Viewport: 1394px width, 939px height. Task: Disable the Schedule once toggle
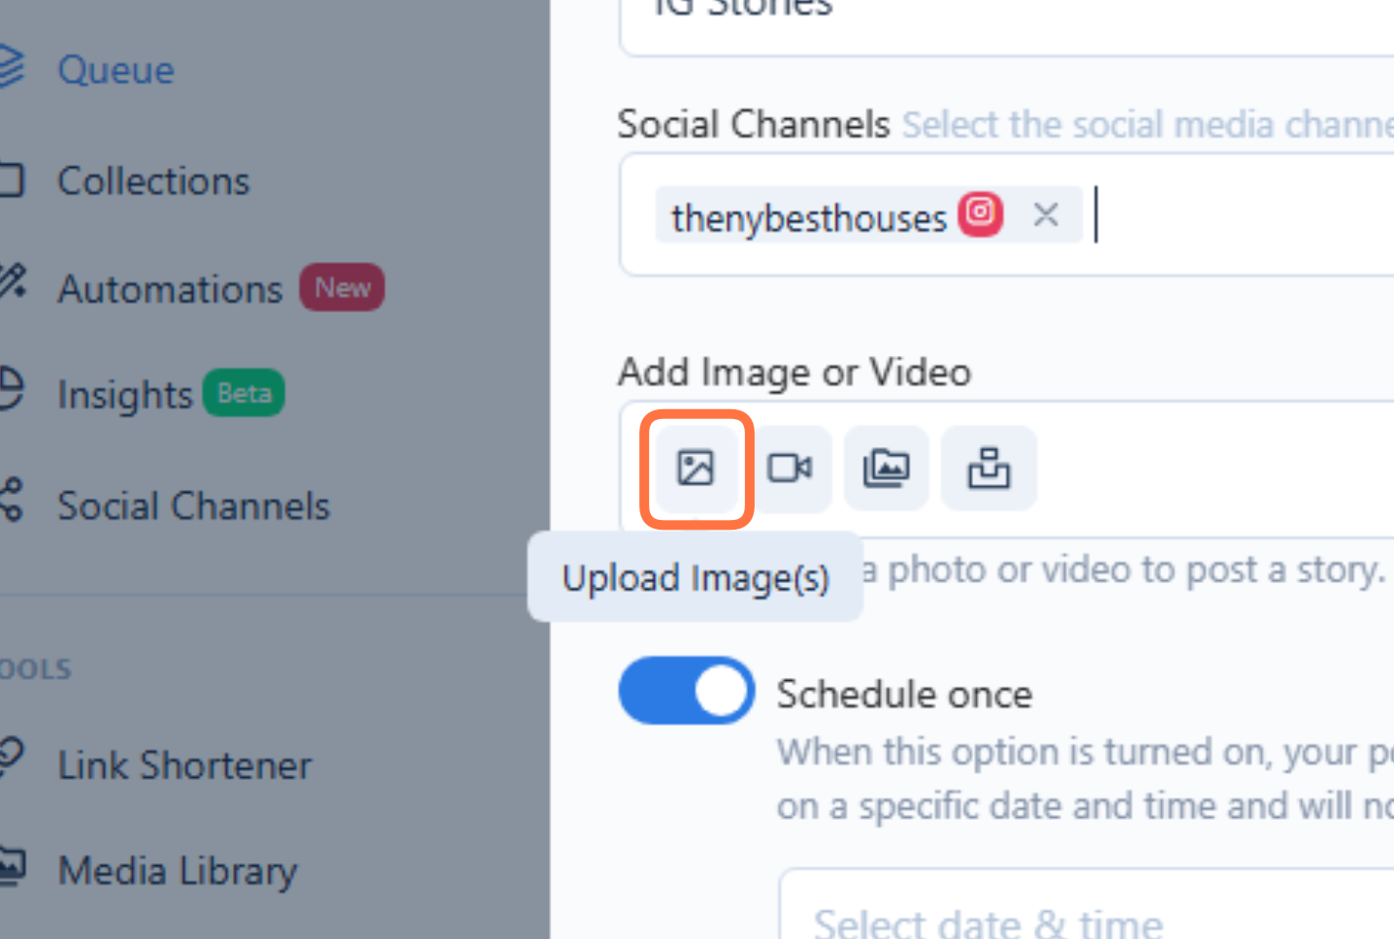click(x=686, y=690)
